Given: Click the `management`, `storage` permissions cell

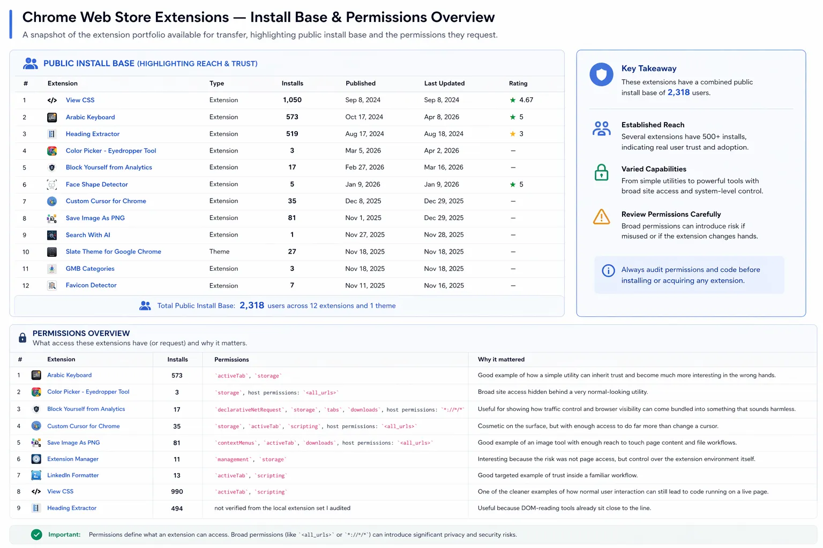Looking at the screenshot, I should 251,460.
